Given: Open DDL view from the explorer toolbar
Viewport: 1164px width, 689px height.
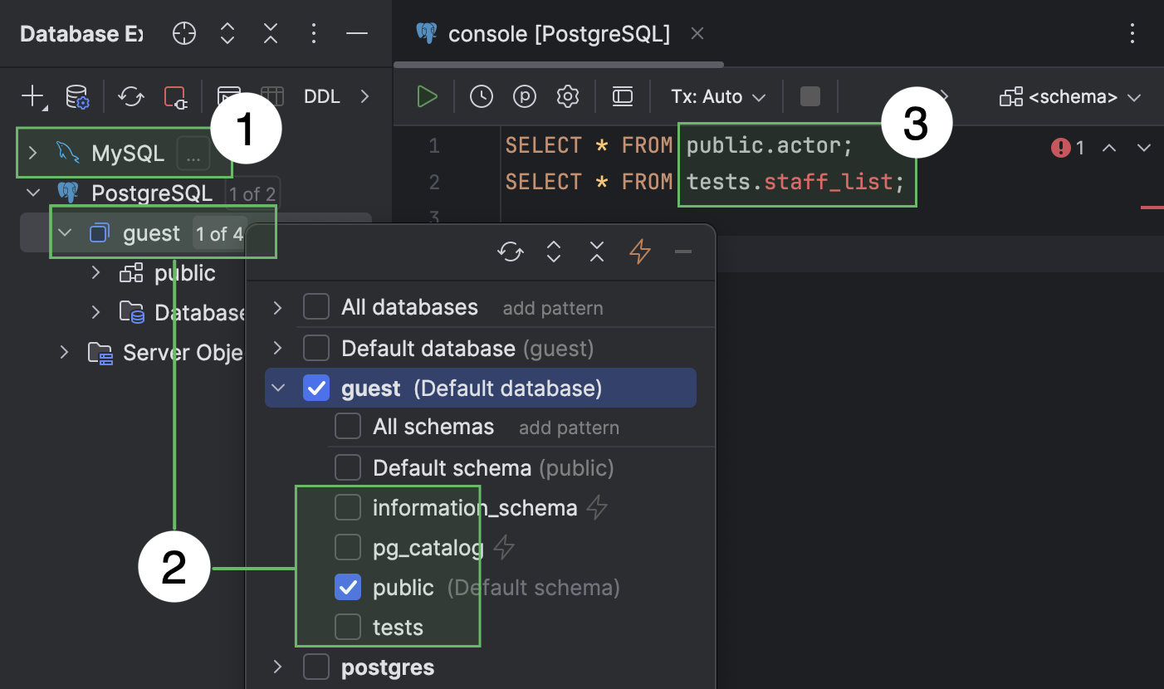Looking at the screenshot, I should pyautogui.click(x=321, y=96).
